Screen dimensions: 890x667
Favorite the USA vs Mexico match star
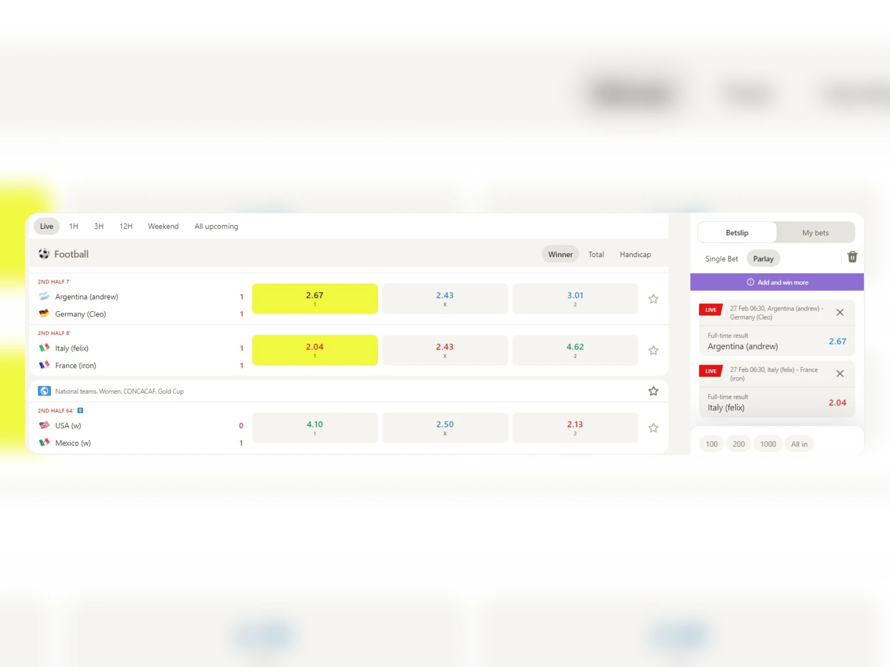pos(653,428)
